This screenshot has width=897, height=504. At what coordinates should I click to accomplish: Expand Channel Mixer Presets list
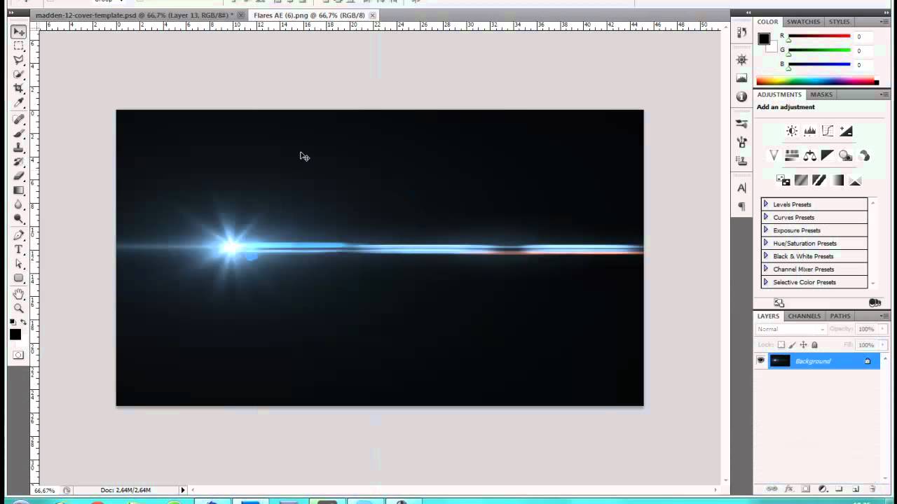click(x=765, y=269)
